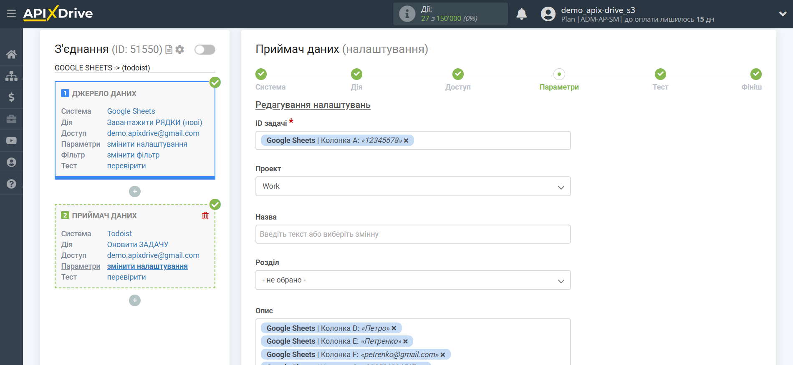Click the ДЖЕРЕЛО ДАНИХ block header
793x365 pixels.
point(104,94)
